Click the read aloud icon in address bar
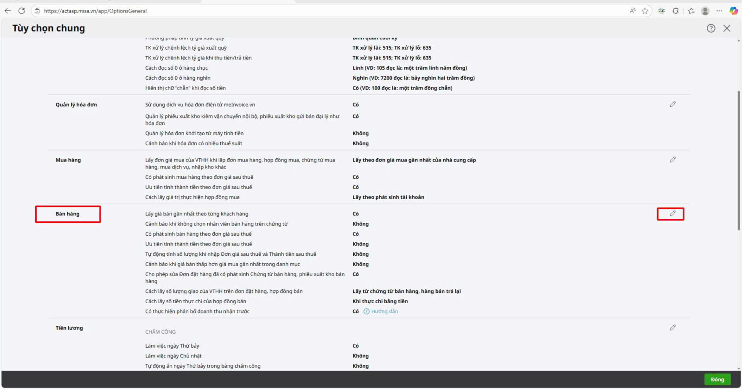The image size is (742, 389). point(633,11)
